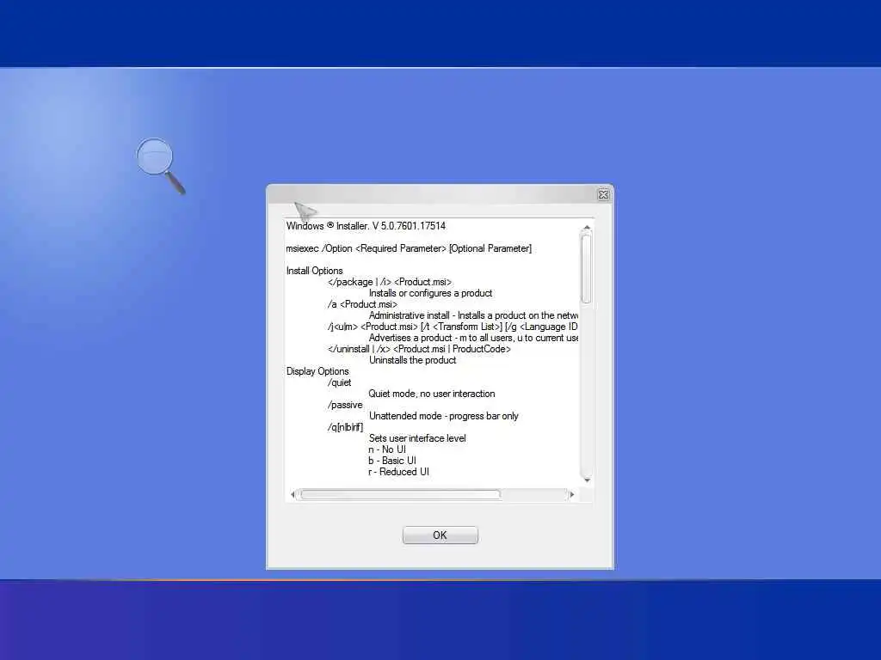Click the vertical scrollbar up arrow
Screen dimensions: 881x660
[587, 227]
